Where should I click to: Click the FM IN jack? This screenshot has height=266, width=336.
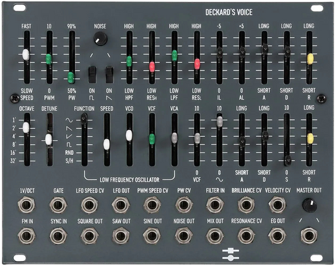point(26,236)
